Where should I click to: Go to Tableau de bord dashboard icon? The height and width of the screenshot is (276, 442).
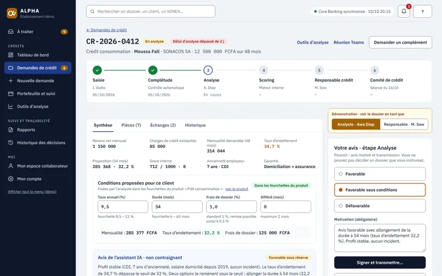tap(10, 55)
